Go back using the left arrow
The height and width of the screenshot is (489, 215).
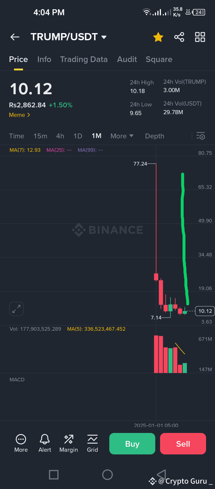tap(15, 37)
